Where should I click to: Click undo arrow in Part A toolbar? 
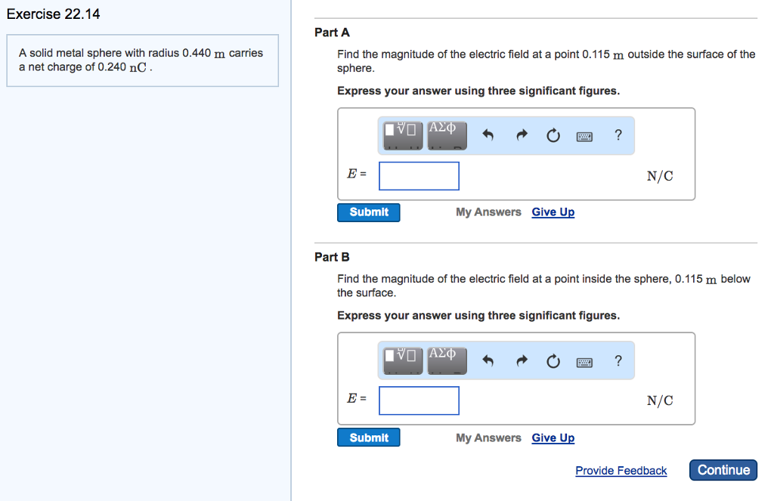click(x=488, y=136)
